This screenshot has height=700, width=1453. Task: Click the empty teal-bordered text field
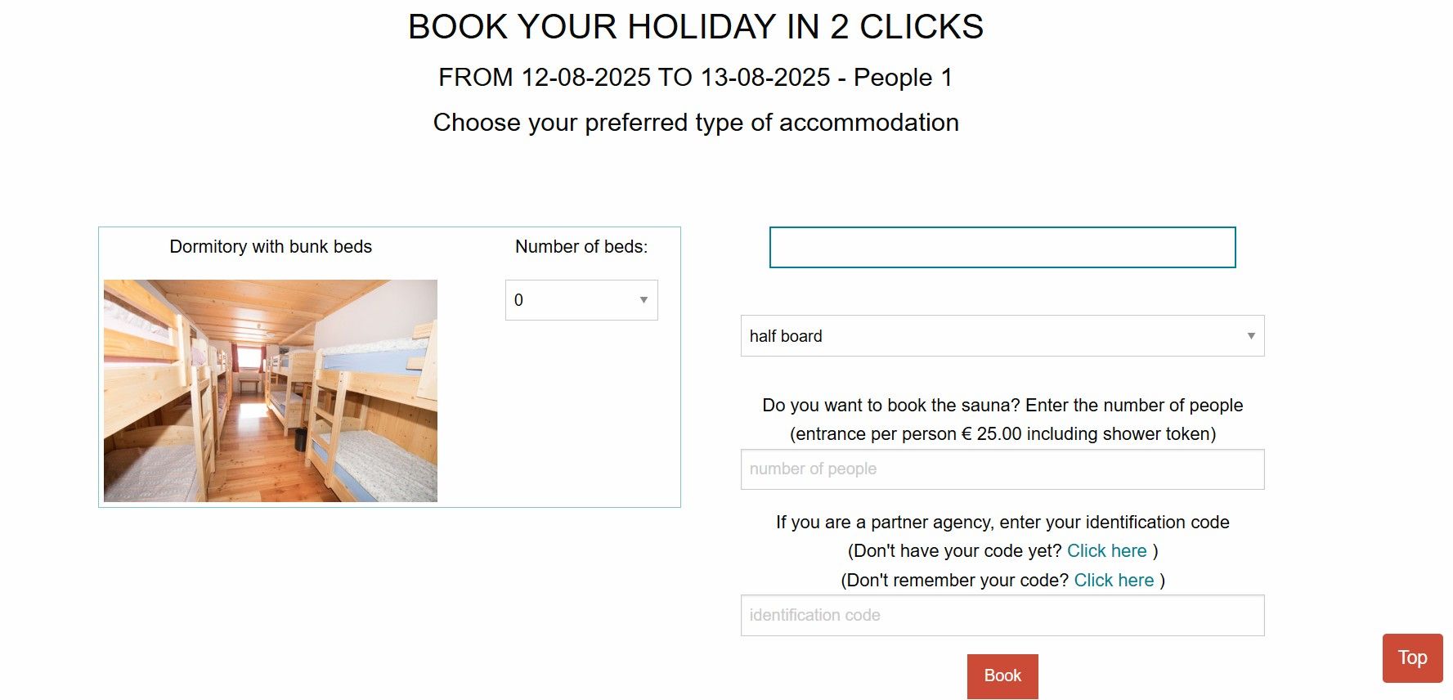1002,248
